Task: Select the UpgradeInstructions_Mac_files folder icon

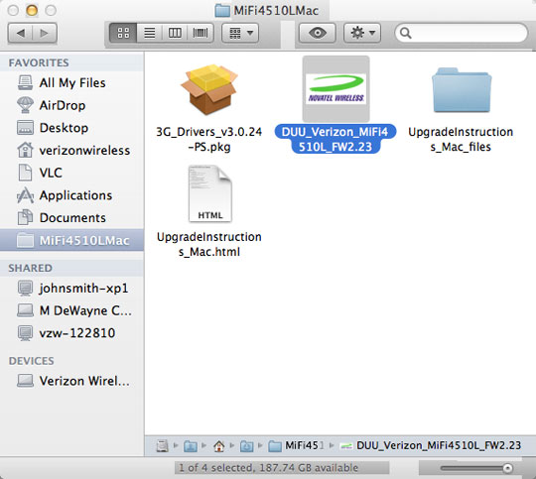Action: [x=462, y=90]
